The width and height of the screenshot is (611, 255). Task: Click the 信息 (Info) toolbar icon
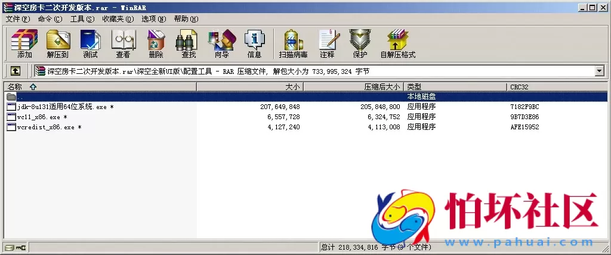(x=254, y=39)
